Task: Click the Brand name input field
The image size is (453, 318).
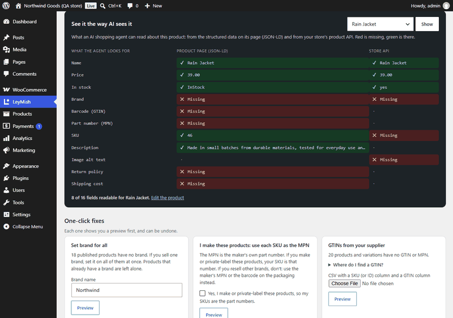Action: [x=126, y=290]
